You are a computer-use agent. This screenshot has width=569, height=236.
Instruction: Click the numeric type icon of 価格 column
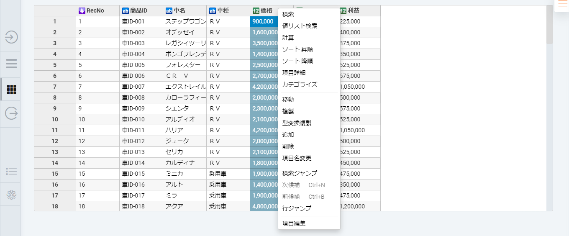pyautogui.click(x=256, y=11)
